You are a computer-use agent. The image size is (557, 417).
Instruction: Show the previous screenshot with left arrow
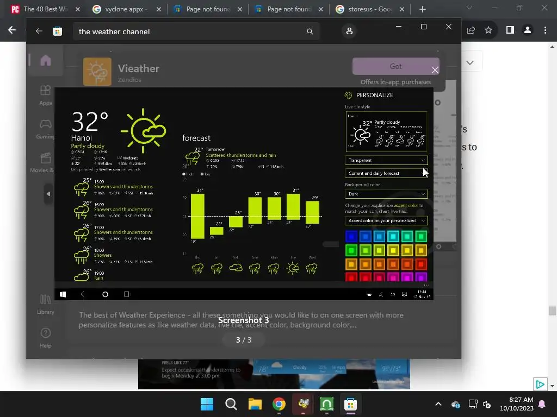(48, 194)
